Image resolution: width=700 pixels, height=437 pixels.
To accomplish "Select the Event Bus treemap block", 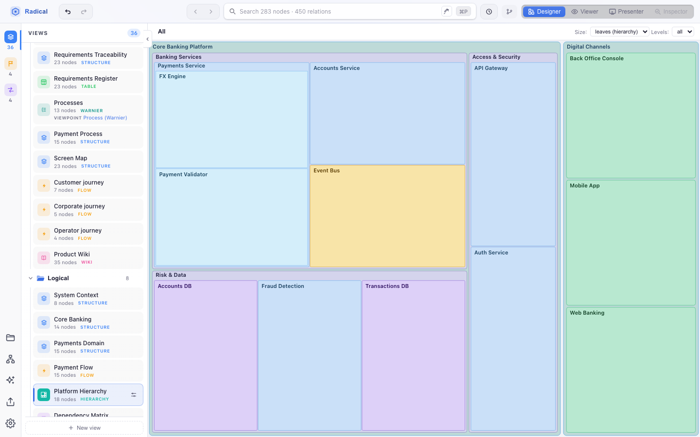I will (387, 216).
